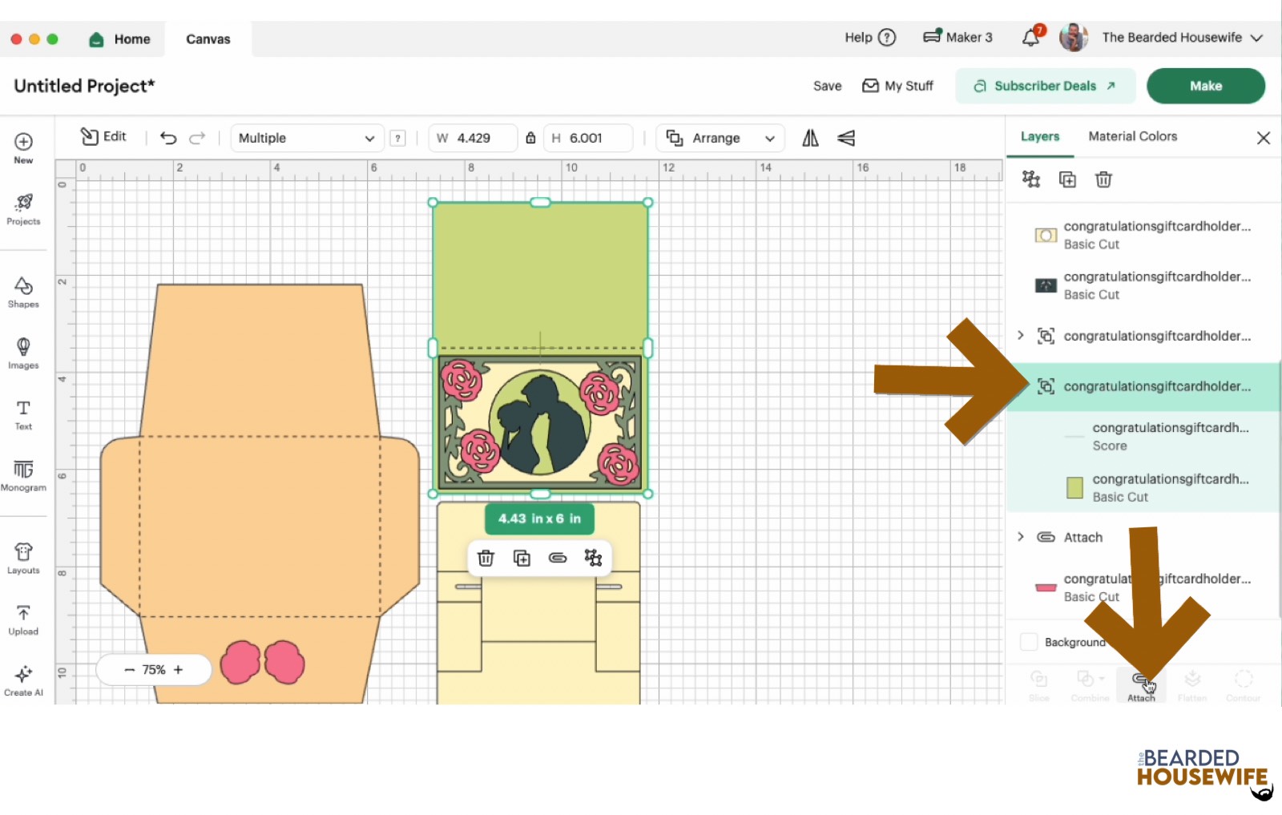
Task: Open the Images library
Action: coord(23,353)
